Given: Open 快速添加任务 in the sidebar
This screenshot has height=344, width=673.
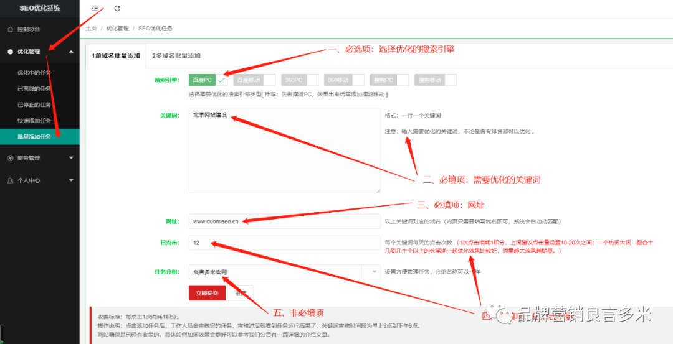Looking at the screenshot, I should [x=34, y=121].
